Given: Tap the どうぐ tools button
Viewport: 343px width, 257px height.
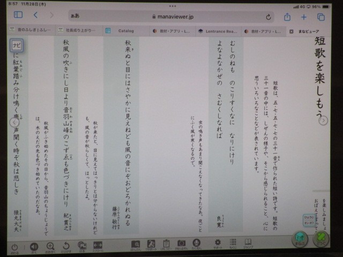Looking at the screenshot, I should point(320,239).
